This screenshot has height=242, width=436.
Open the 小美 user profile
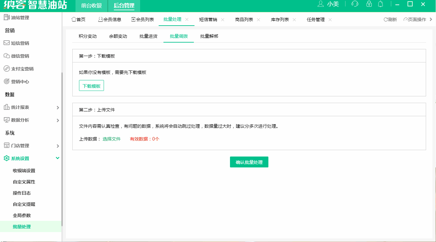(x=333, y=4)
